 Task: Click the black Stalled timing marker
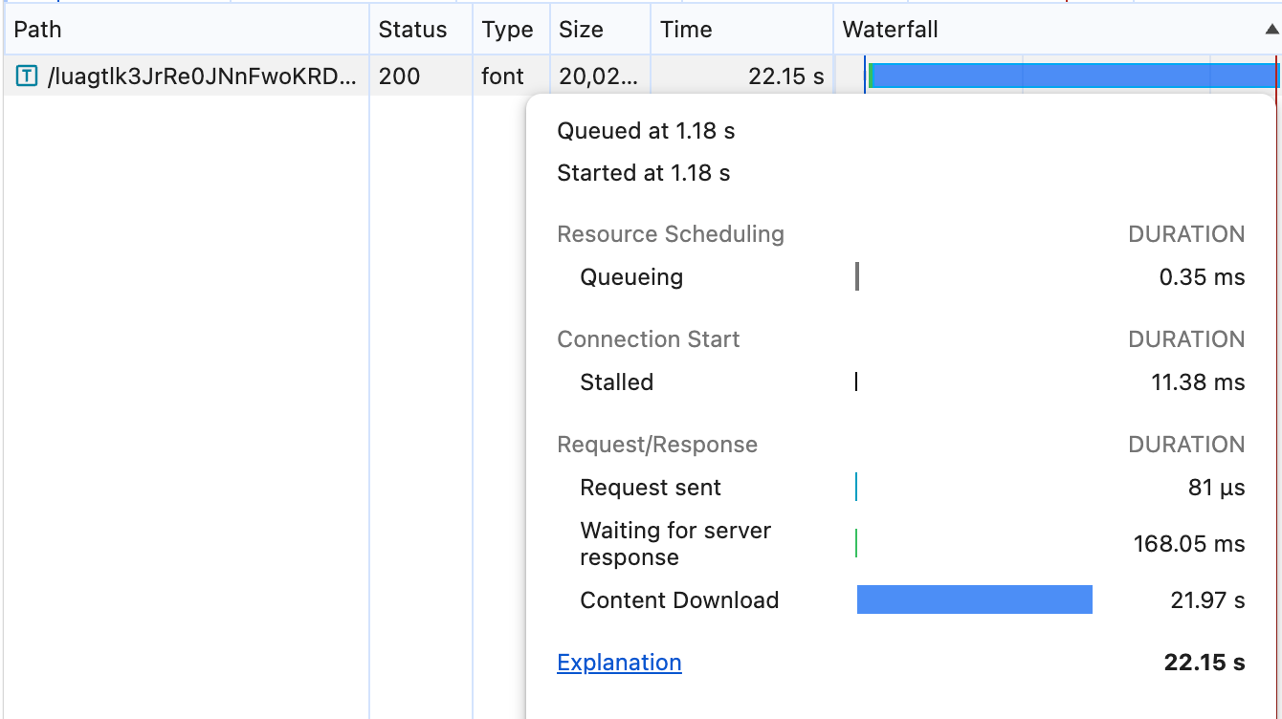pyautogui.click(x=856, y=382)
